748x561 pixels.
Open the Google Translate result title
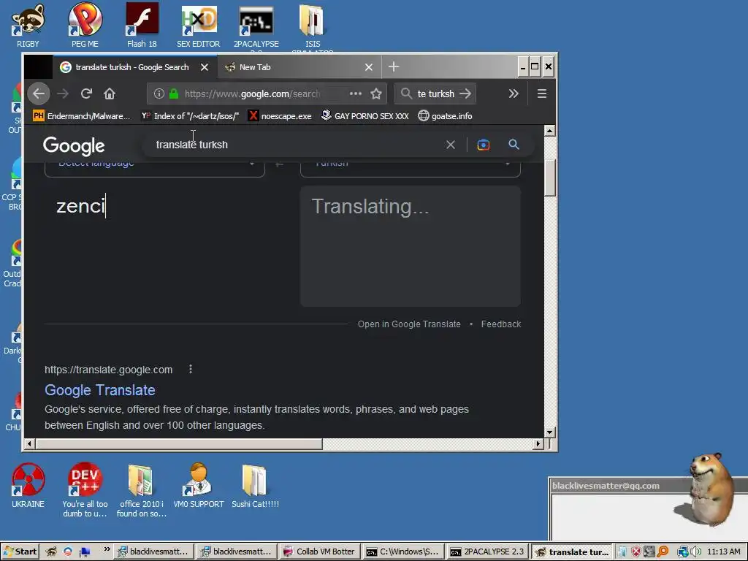click(99, 390)
